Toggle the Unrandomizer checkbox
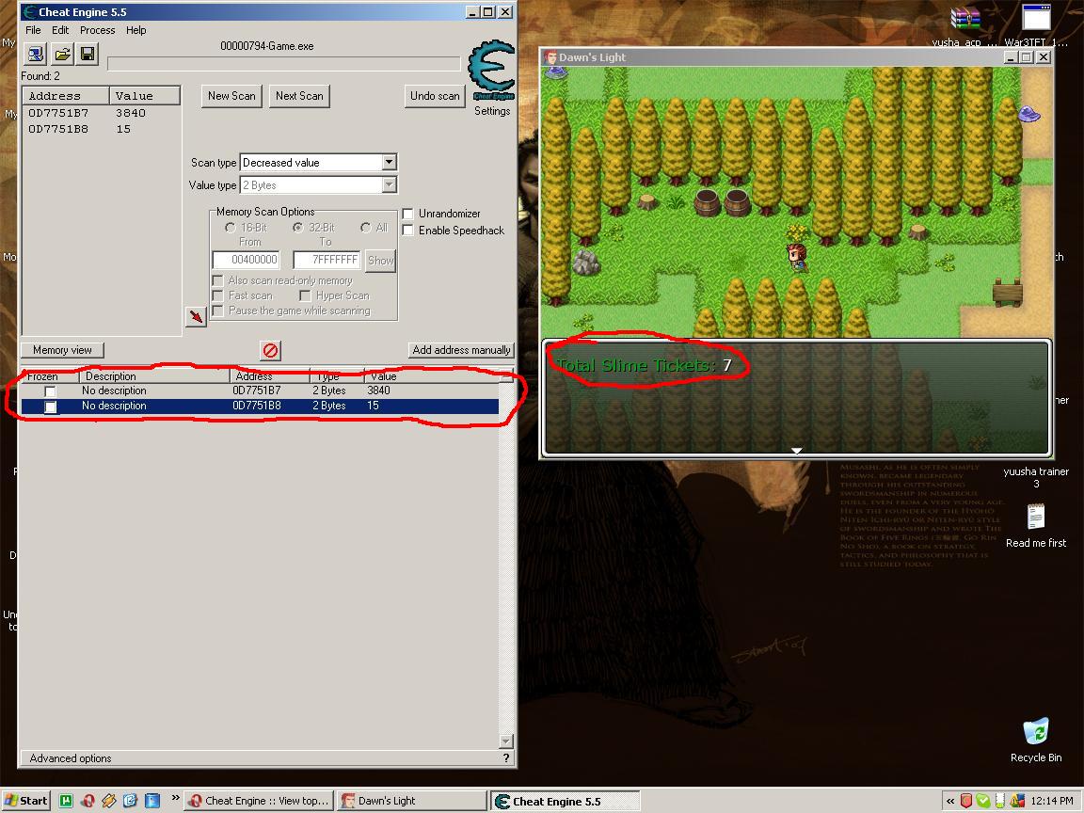The height and width of the screenshot is (813, 1084). 407,214
